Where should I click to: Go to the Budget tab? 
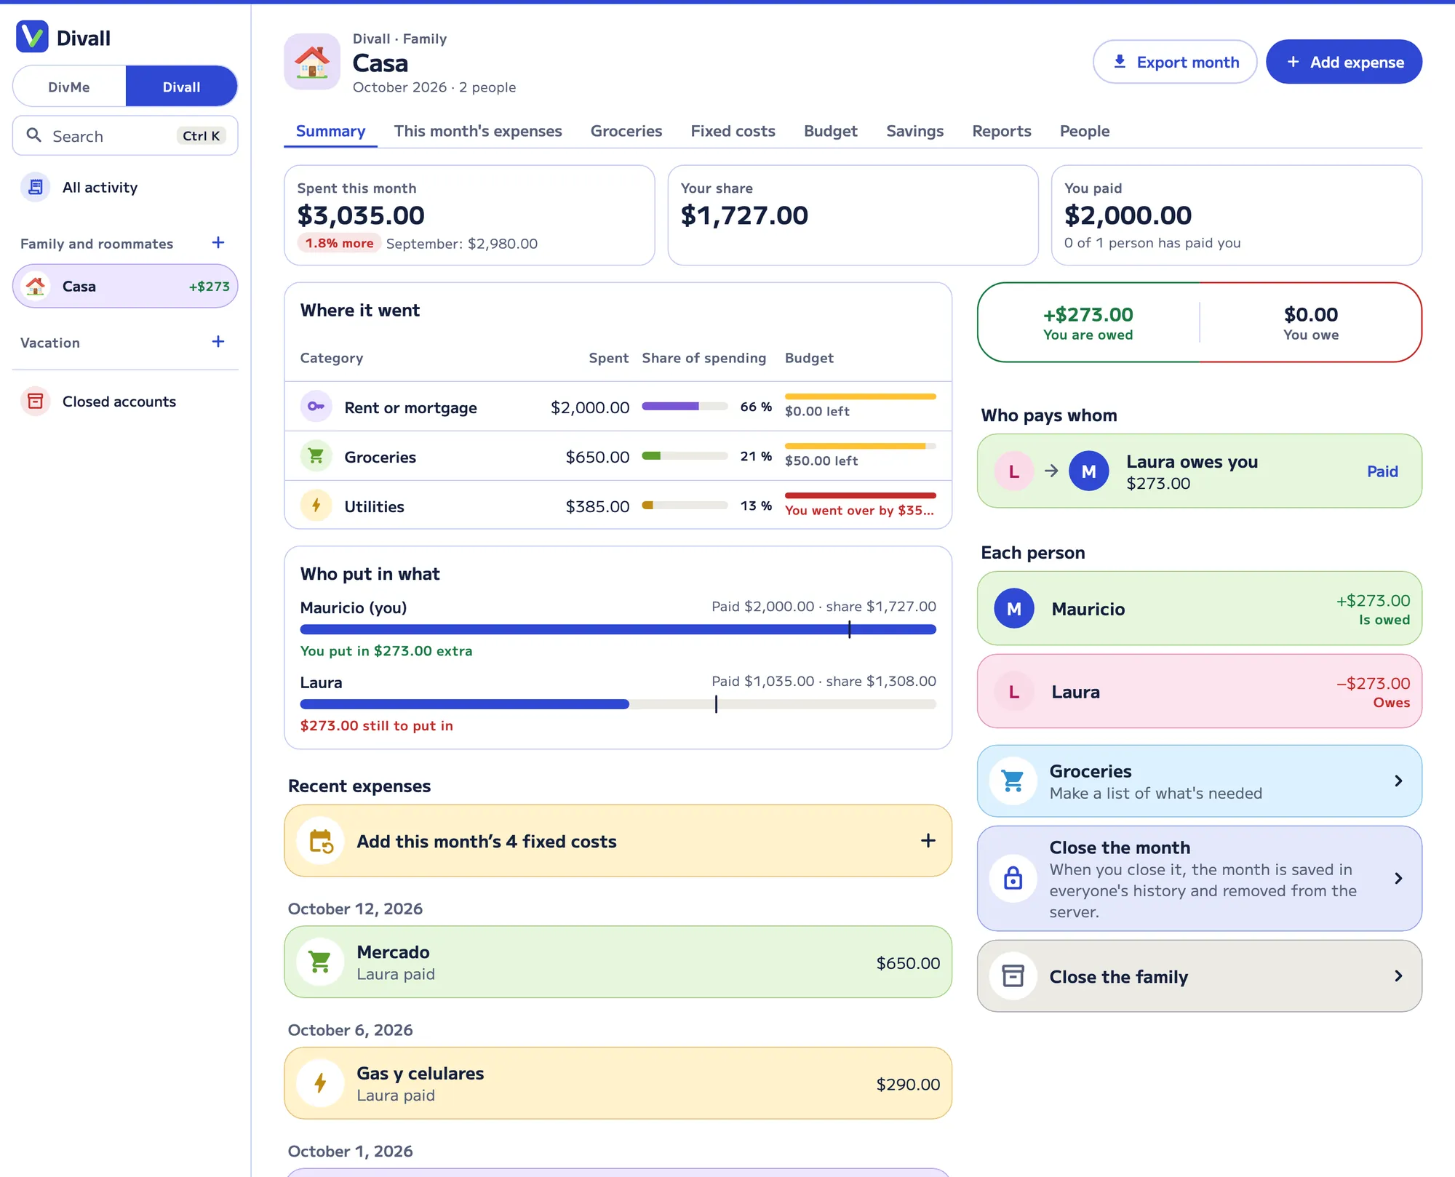(830, 131)
